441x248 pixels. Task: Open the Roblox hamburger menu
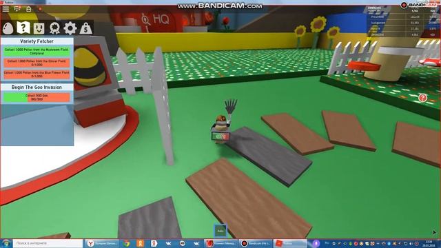point(6,9)
